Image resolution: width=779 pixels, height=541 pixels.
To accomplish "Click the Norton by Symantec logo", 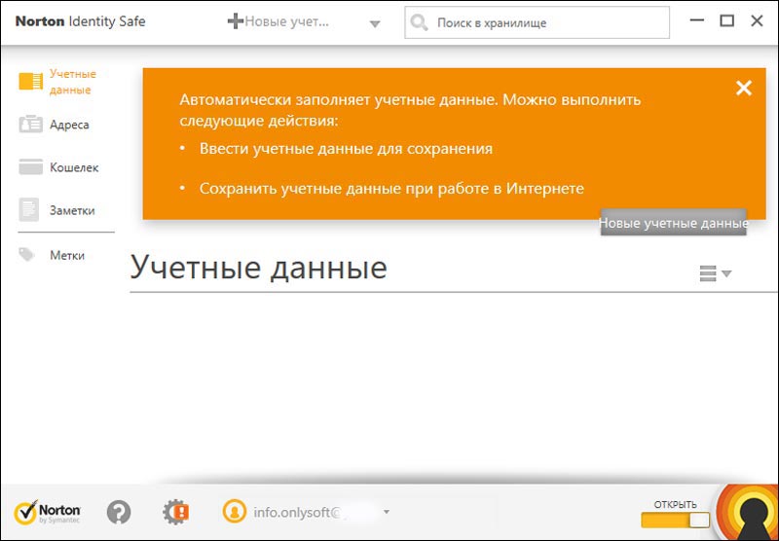I will [x=47, y=512].
